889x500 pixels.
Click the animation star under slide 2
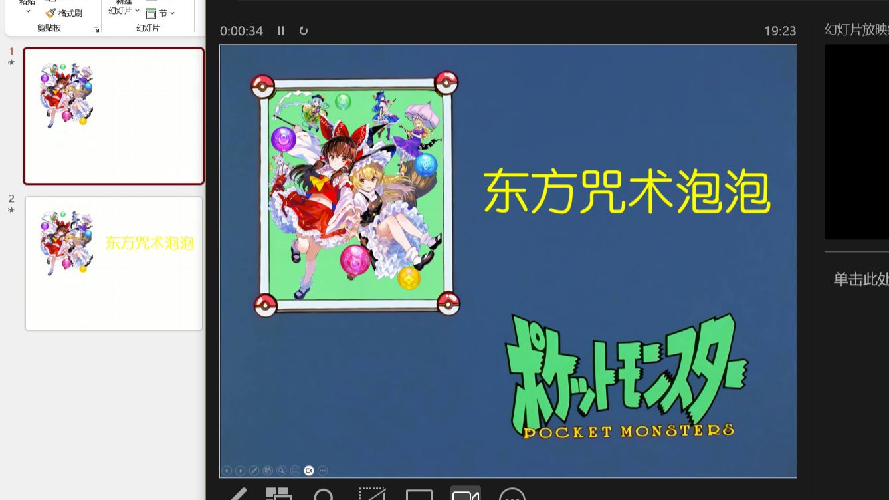pyautogui.click(x=11, y=210)
